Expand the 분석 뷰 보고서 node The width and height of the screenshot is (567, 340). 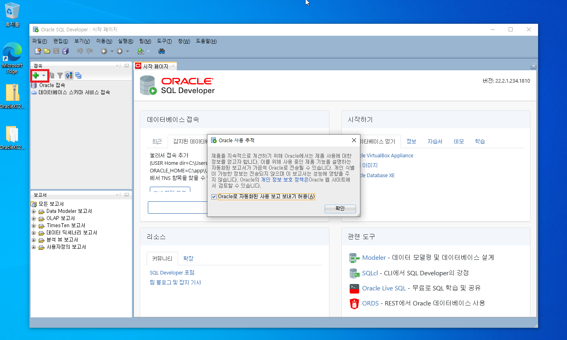pos(34,240)
